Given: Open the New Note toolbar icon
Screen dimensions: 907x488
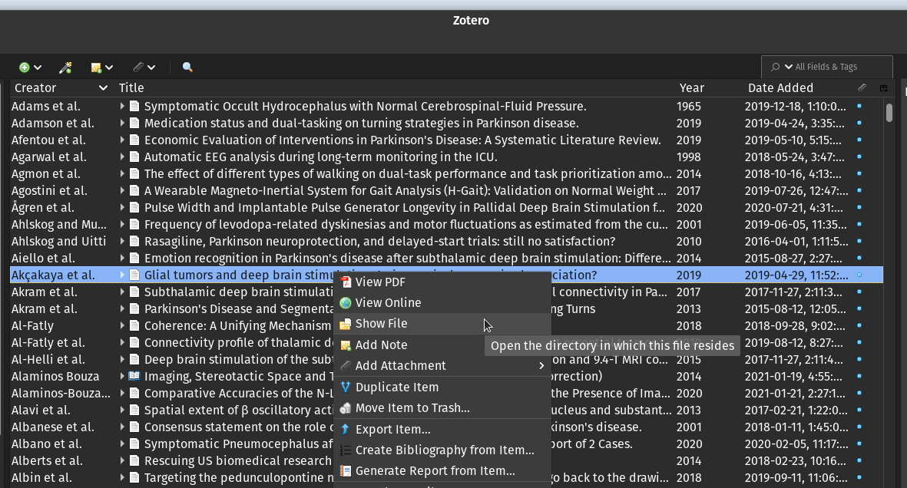Looking at the screenshot, I should click(x=96, y=68).
